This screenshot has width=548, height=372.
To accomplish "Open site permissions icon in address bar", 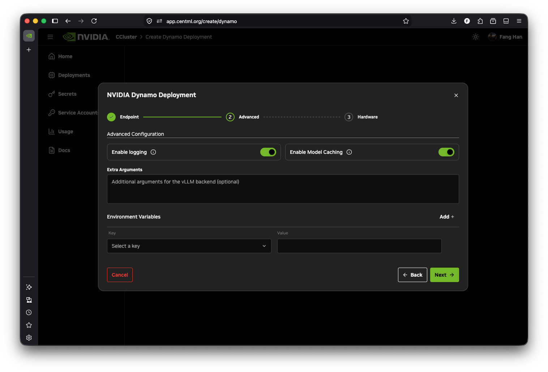I will pyautogui.click(x=159, y=21).
